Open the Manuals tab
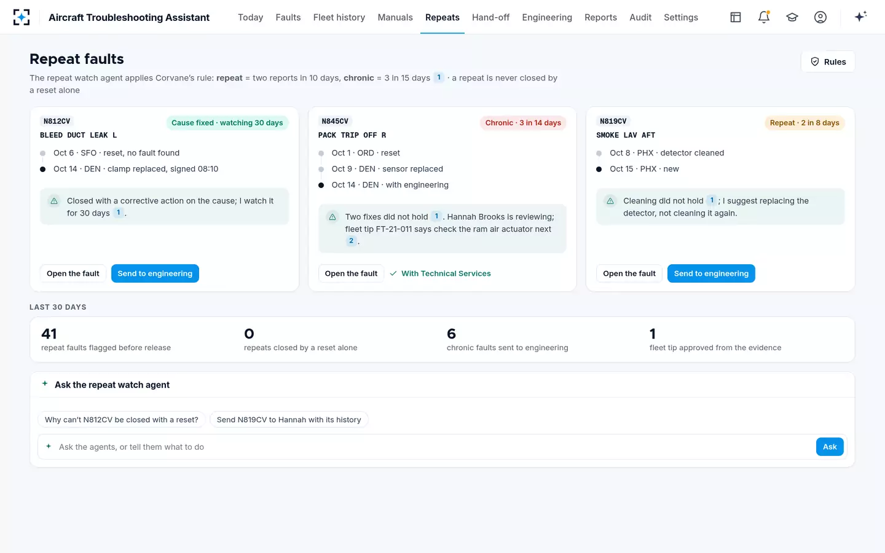 point(395,17)
